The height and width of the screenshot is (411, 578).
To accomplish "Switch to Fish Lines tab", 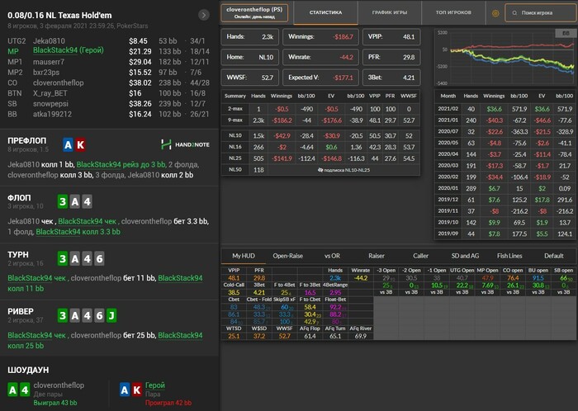I will pyautogui.click(x=509, y=256).
